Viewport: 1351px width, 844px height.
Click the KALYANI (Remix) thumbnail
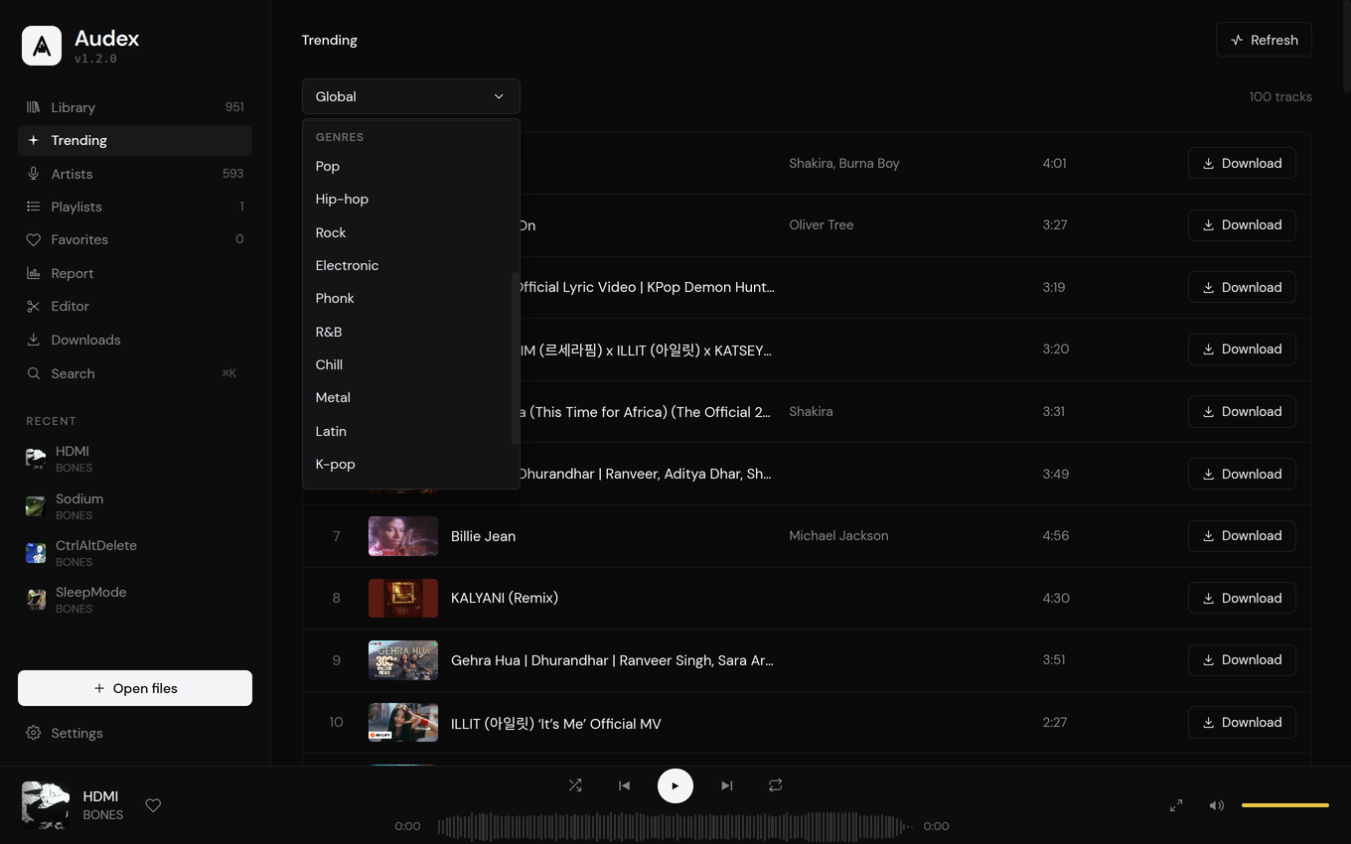[x=403, y=598]
